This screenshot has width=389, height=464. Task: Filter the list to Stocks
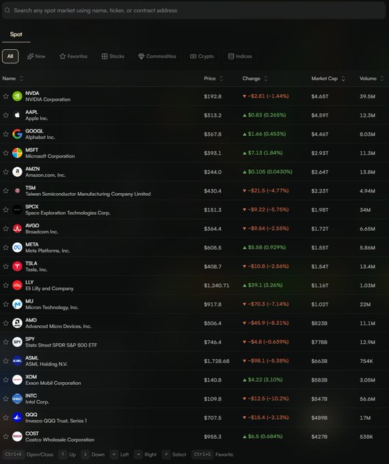coord(113,56)
